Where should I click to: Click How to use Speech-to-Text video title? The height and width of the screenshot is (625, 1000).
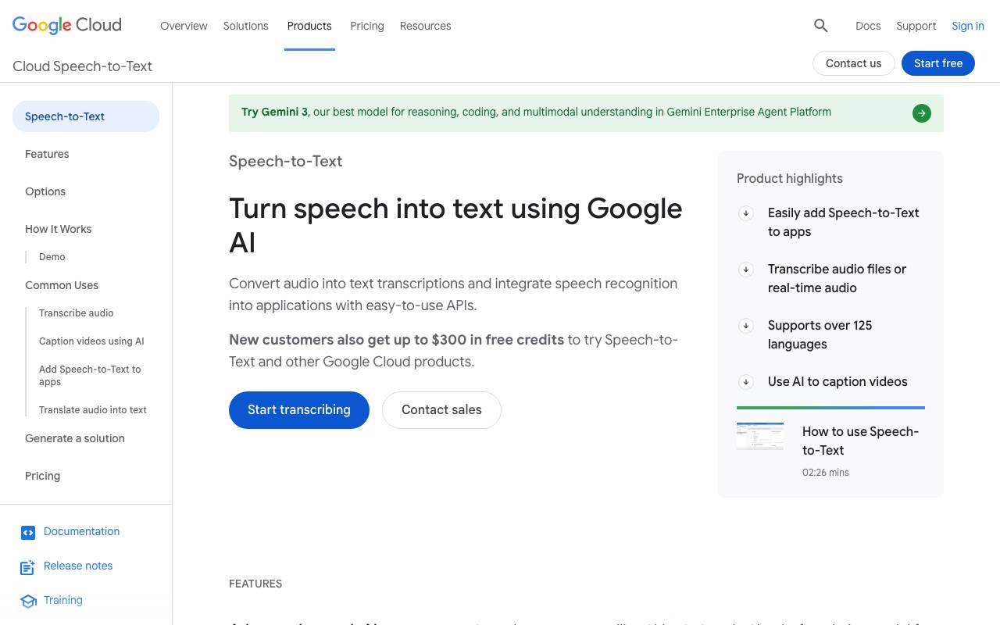860,441
